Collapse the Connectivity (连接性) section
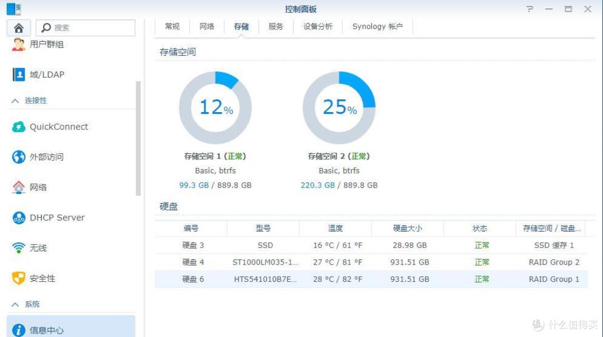Viewport: 603px width, 337px height. (15, 100)
